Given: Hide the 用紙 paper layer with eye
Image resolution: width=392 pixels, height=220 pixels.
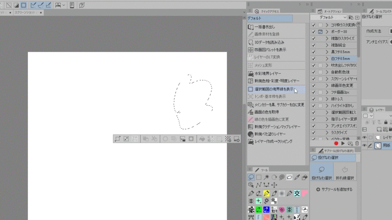Looking at the screenshot, I should tap(365, 145).
